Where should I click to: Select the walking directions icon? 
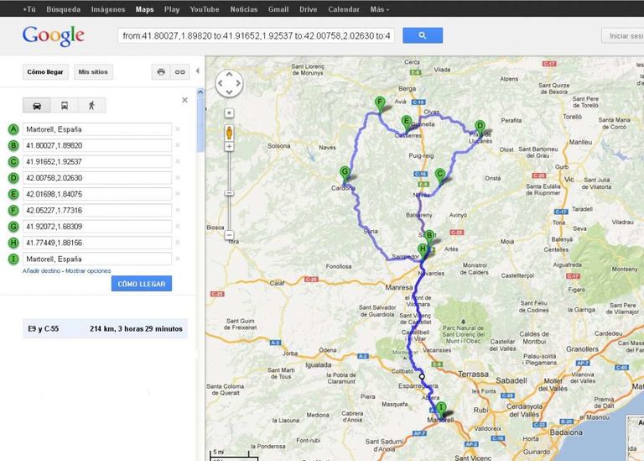tap(91, 106)
